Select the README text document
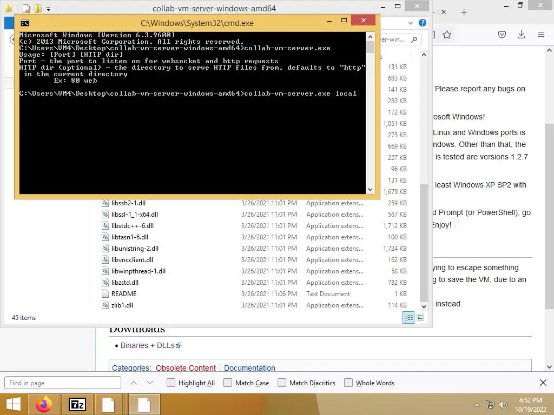 (124, 293)
